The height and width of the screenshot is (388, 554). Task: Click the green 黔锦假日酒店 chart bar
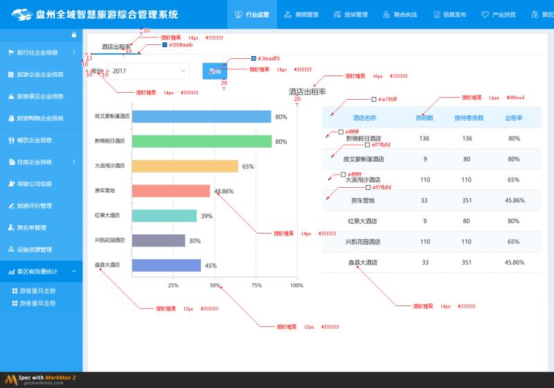202,141
